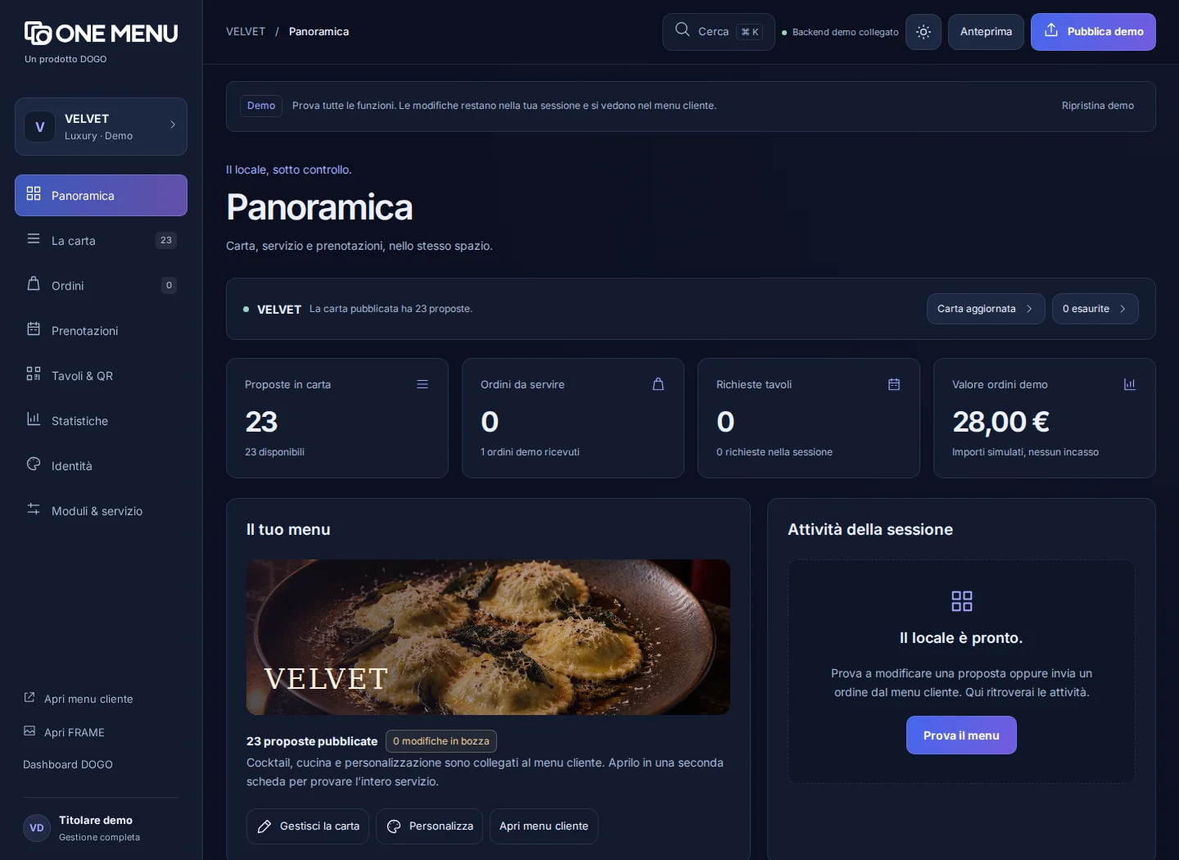Click the Statistiche chart icon
The image size is (1179, 860).
[34, 419]
